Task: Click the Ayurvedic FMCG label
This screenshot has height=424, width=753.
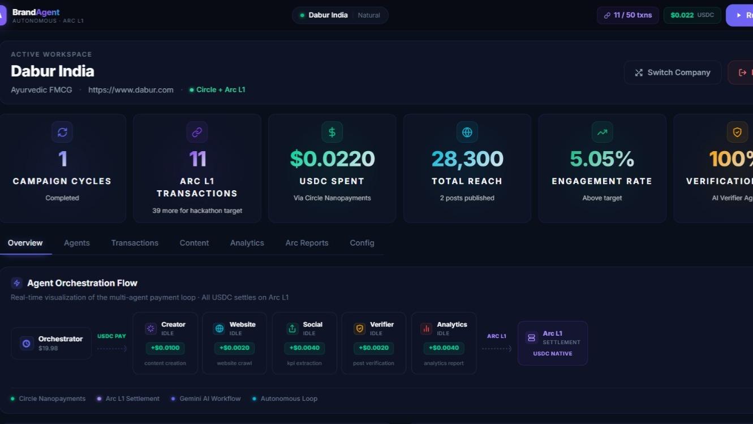Action: [x=42, y=89]
